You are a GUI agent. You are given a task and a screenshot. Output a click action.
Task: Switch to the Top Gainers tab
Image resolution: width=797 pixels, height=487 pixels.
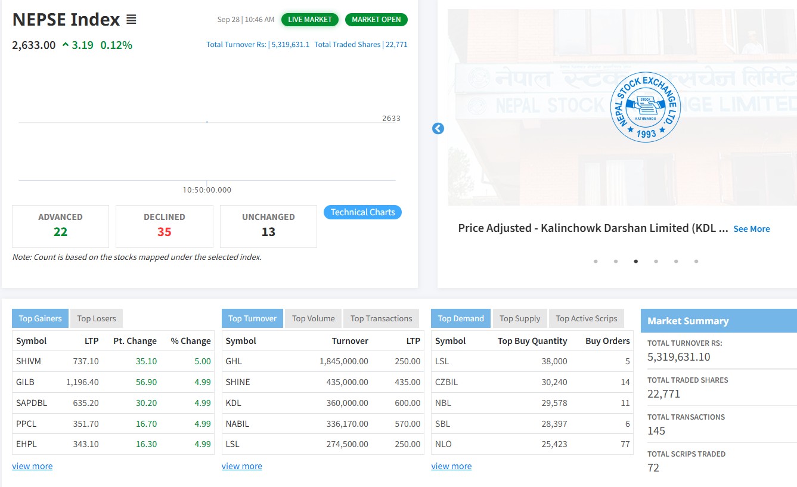pos(40,318)
